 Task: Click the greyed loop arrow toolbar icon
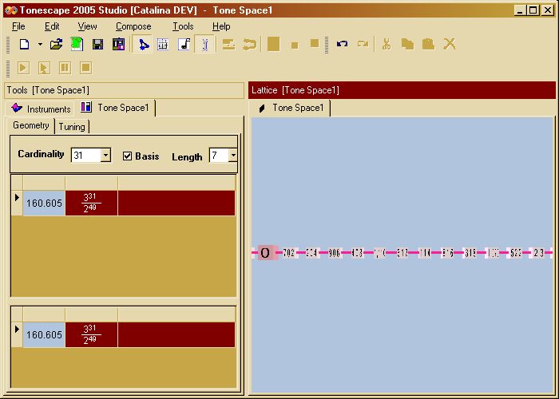pos(249,45)
